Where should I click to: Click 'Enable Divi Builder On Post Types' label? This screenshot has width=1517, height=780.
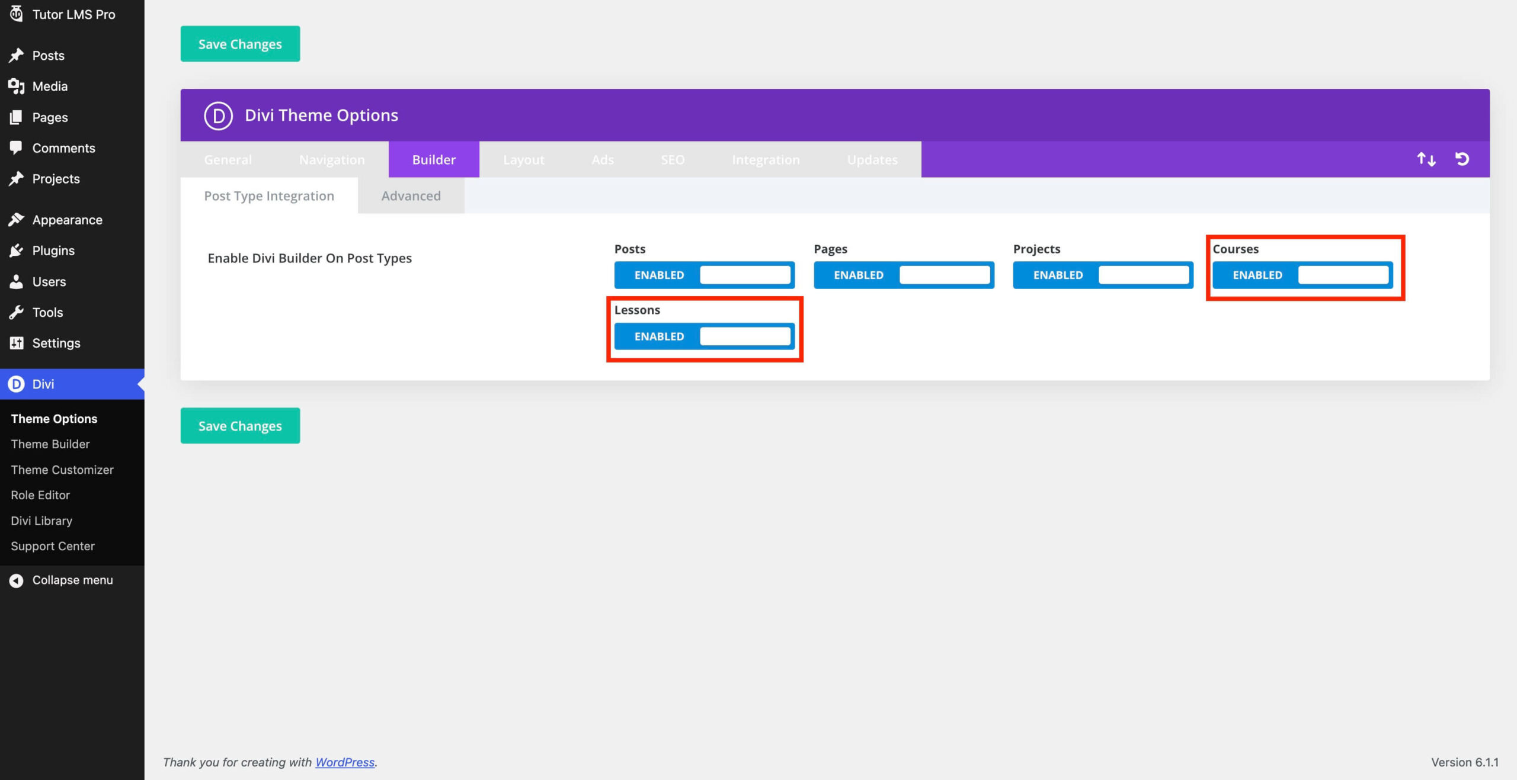(x=309, y=258)
